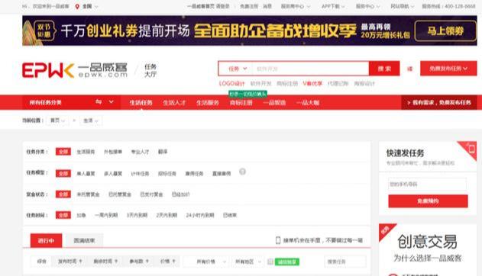The width and height of the screenshot is (482, 276).
Task: Sort tasks by 价格 arrow
Action: pyautogui.click(x=173, y=262)
